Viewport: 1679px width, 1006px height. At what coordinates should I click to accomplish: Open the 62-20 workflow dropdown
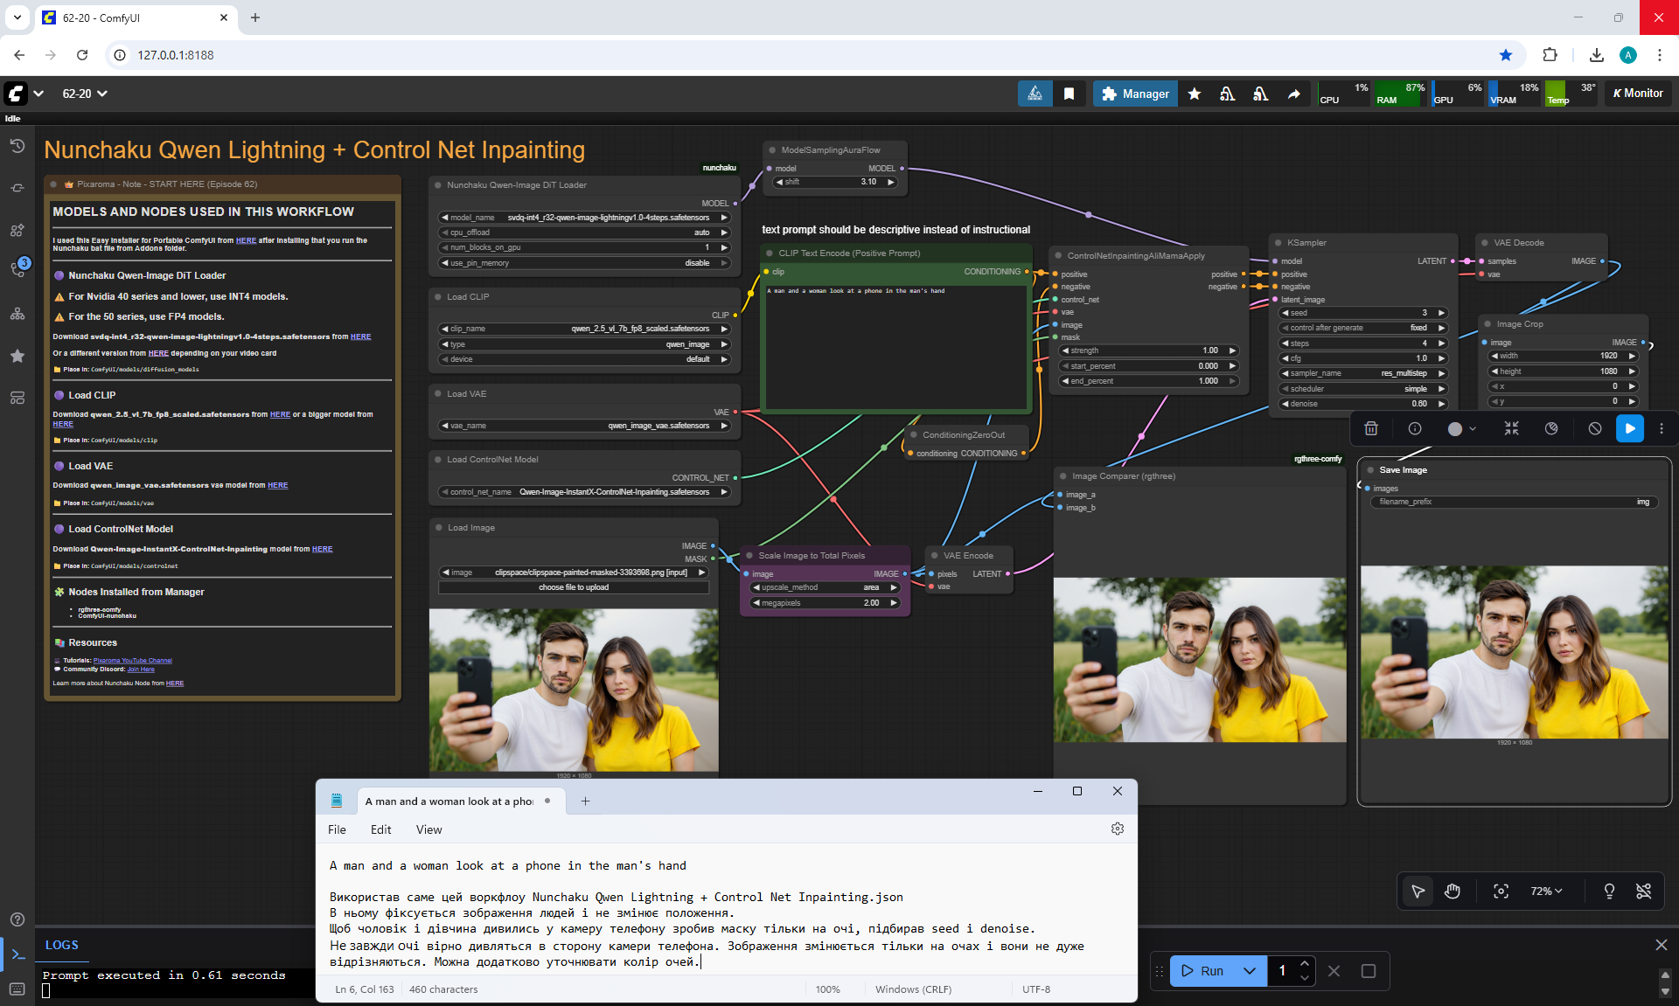coord(84,94)
